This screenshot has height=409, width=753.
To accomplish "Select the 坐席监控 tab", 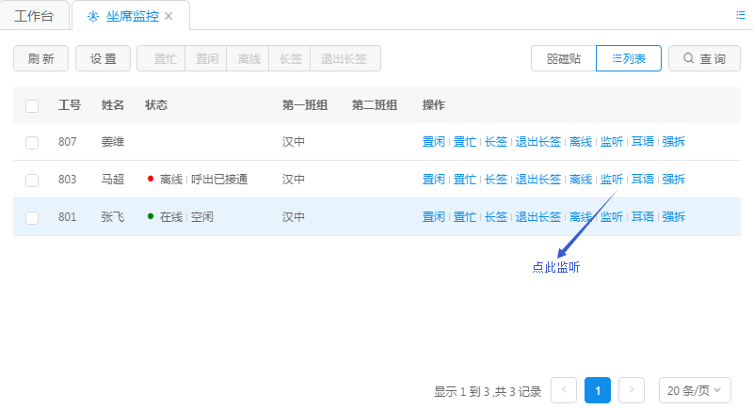I will tap(130, 16).
